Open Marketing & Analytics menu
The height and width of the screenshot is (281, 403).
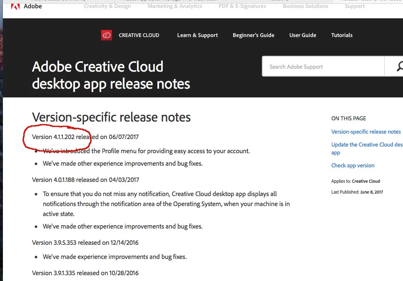[175, 6]
